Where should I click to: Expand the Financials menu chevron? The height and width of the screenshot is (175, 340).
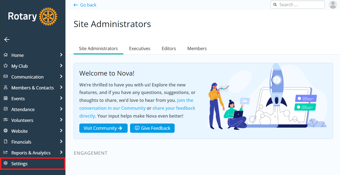(x=61, y=141)
